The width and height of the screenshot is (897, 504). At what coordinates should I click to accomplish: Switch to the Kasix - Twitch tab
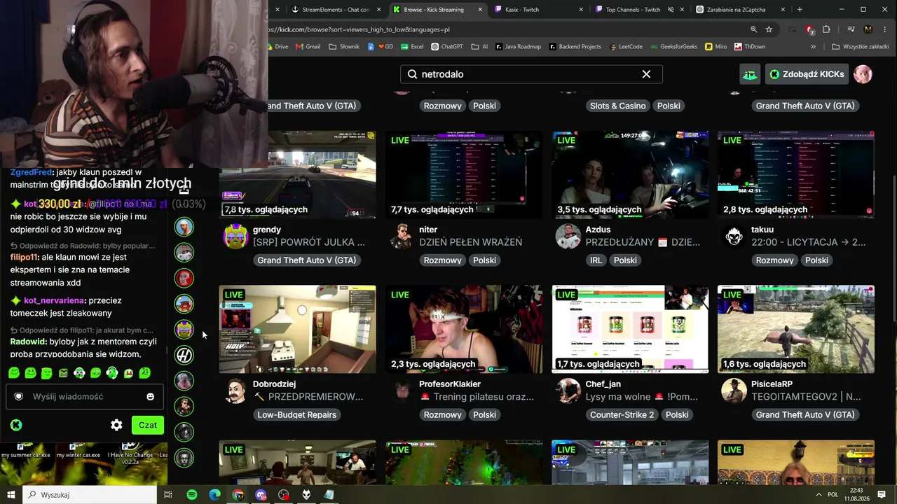coord(538,10)
